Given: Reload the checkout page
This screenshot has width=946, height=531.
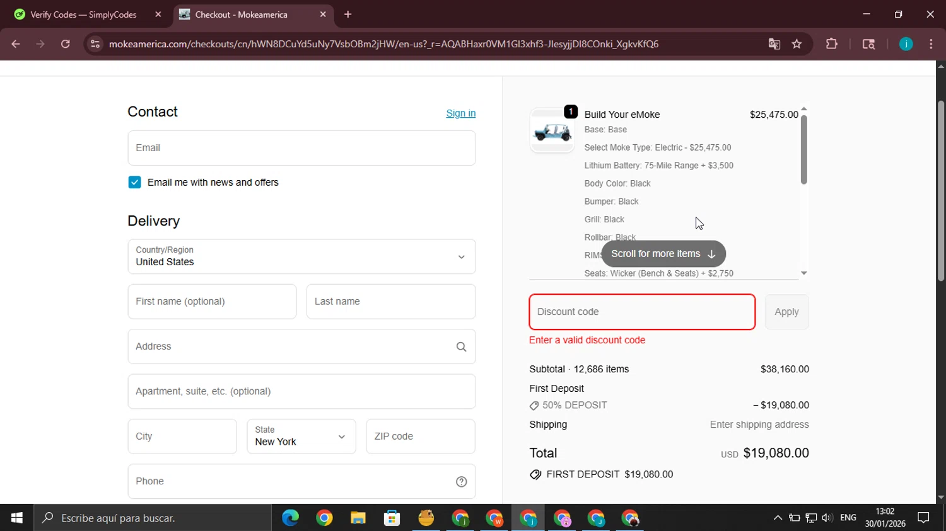Looking at the screenshot, I should coord(66,44).
